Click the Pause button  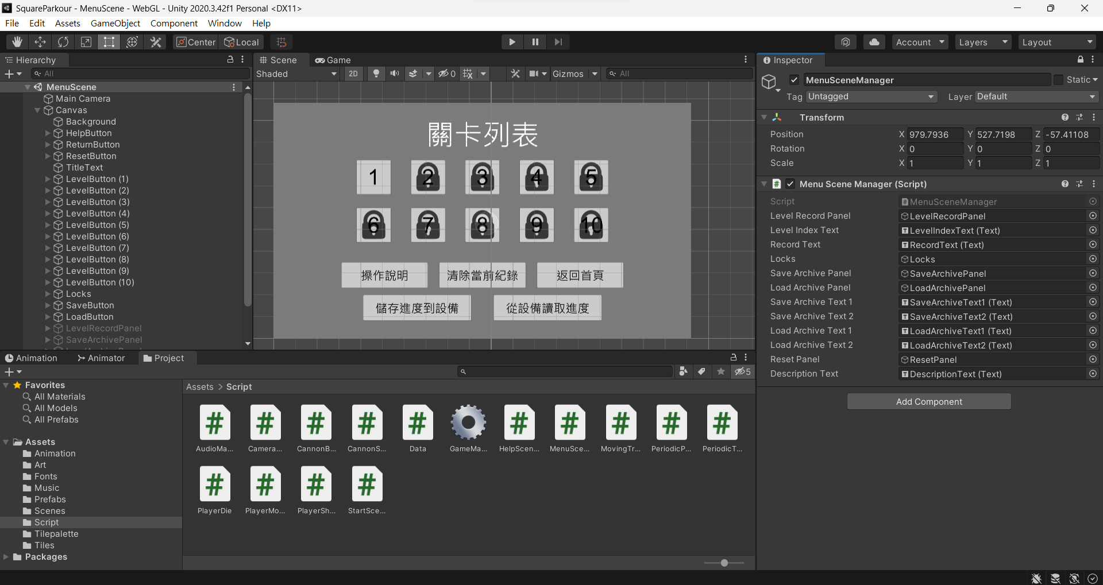(535, 42)
